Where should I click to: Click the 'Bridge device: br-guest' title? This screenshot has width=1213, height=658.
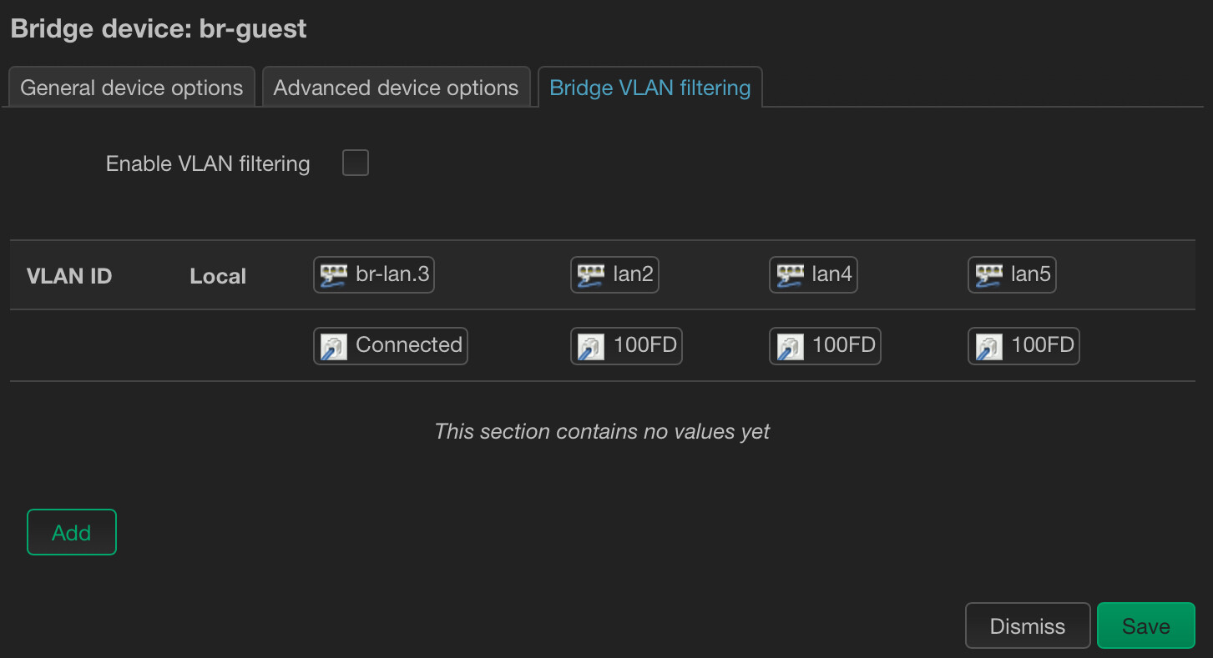click(x=159, y=28)
